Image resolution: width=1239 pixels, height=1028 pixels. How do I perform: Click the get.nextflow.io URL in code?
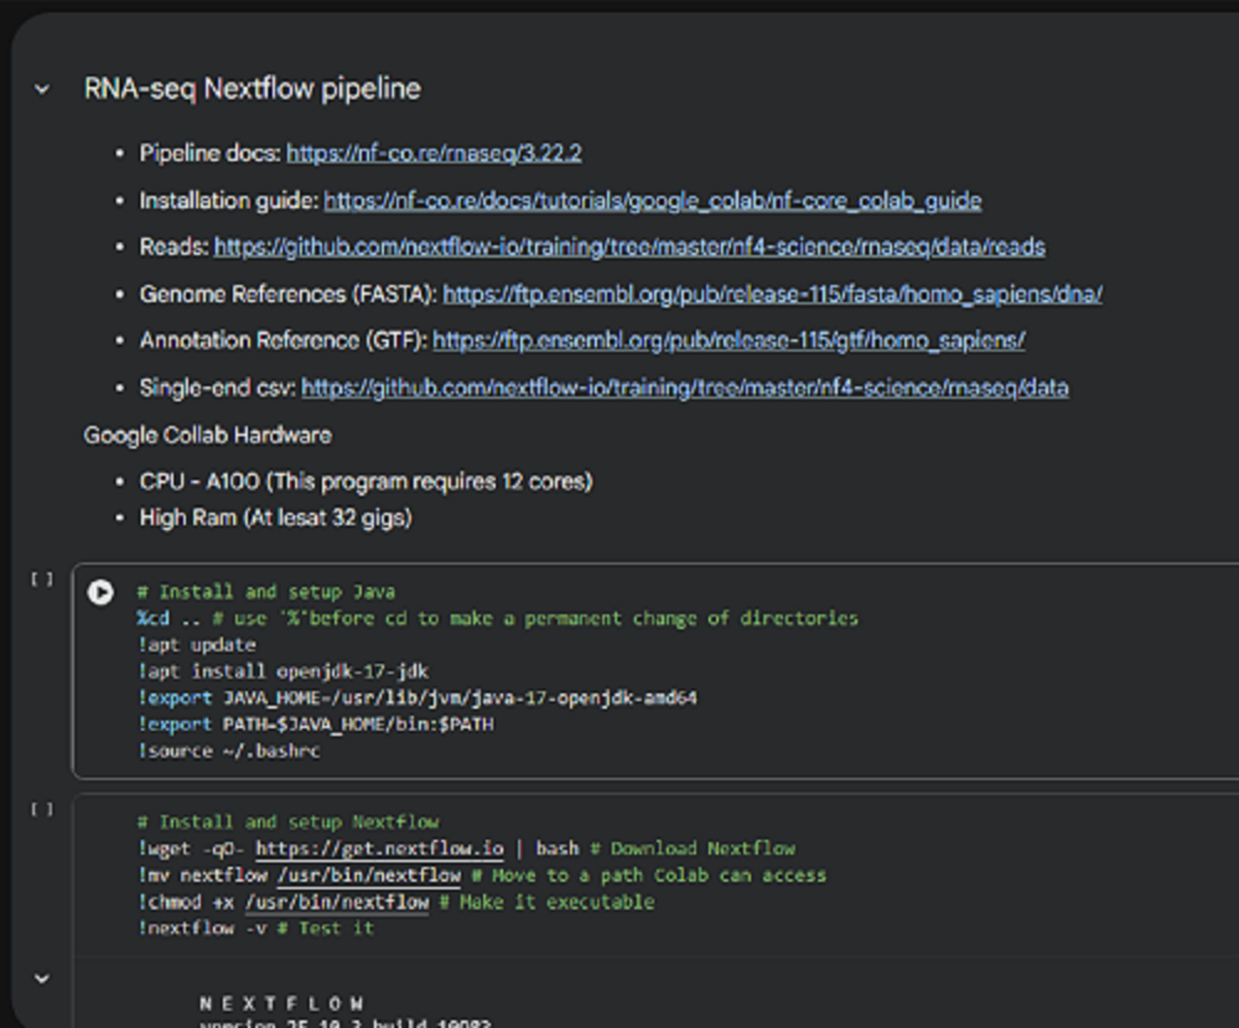pos(379,849)
